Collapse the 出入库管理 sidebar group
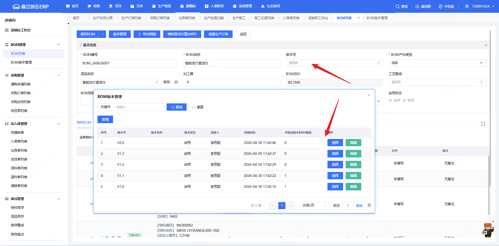This screenshot has height=246, width=499. pos(58,124)
